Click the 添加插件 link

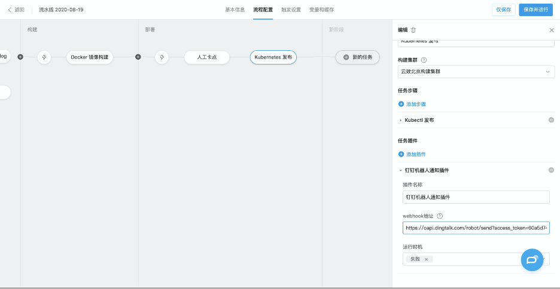(412, 154)
